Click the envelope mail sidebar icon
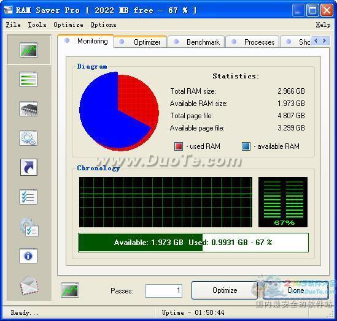Image resolution: width=337 pixels, height=321 pixels. click(x=29, y=285)
